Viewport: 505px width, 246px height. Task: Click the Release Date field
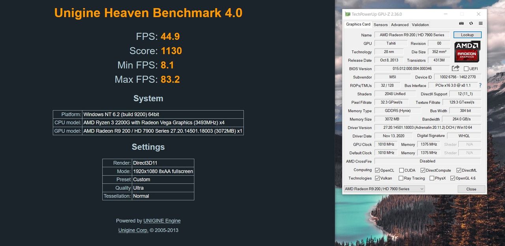point(389,60)
